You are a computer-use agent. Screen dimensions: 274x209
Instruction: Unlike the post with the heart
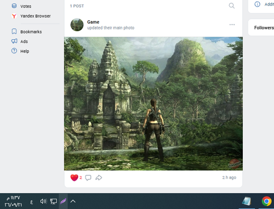(x=74, y=178)
